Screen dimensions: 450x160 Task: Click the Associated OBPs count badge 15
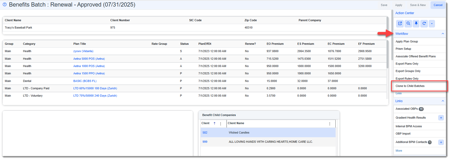pos(421,109)
